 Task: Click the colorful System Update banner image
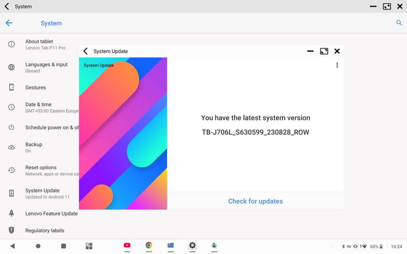coord(123,133)
